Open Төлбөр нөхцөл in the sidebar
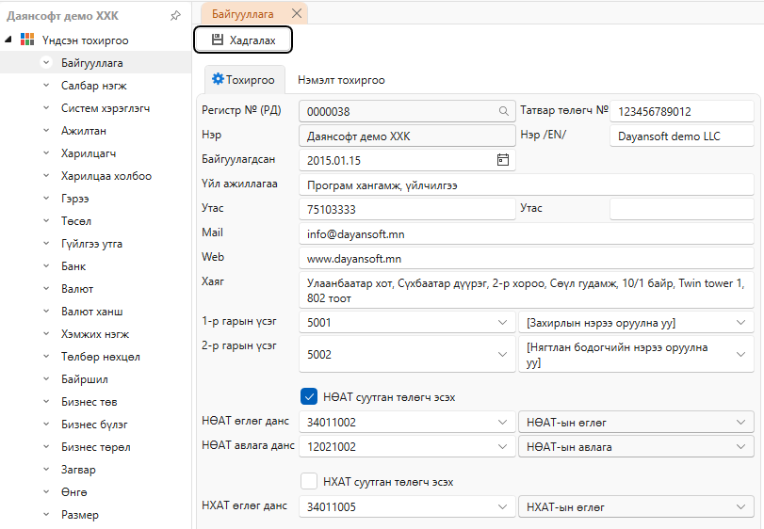The image size is (764, 529). pyautogui.click(x=101, y=356)
